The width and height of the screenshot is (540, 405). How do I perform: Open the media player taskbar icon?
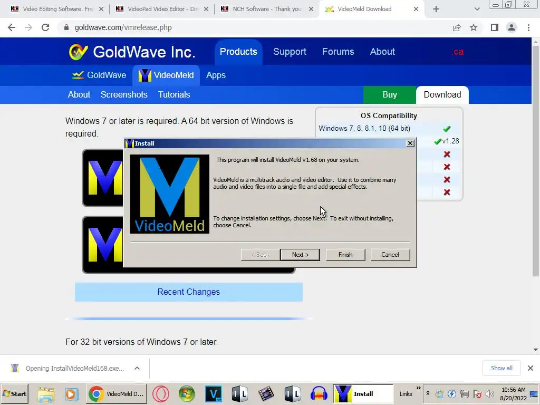(x=71, y=394)
